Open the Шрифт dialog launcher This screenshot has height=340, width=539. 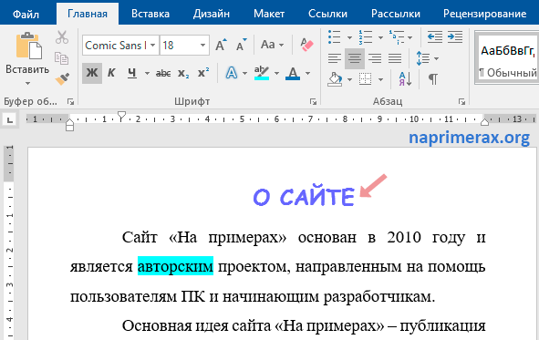313,102
